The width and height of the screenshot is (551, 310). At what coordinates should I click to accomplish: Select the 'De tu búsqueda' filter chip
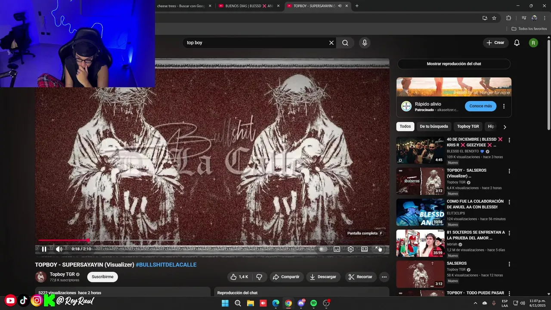(434, 127)
